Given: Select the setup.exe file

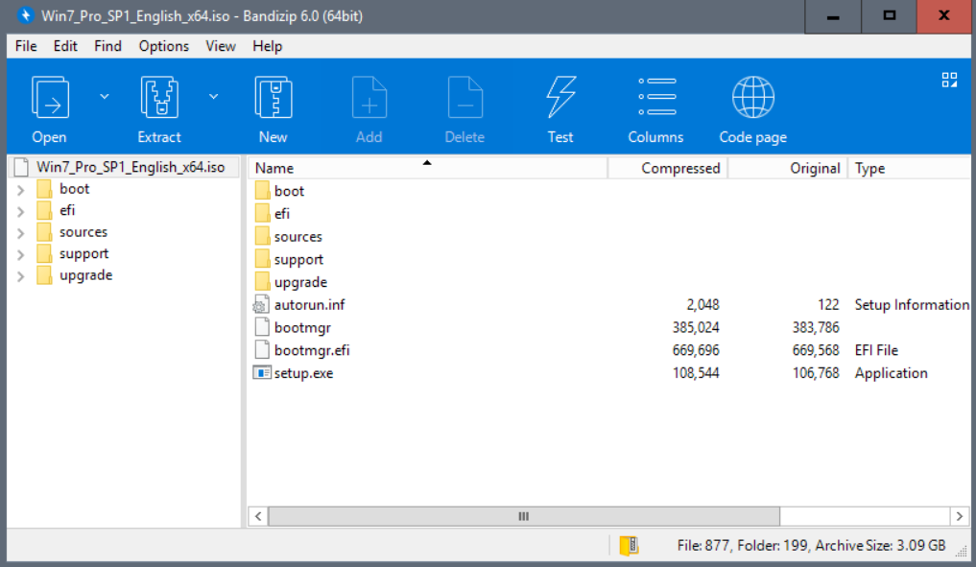Looking at the screenshot, I should point(304,373).
